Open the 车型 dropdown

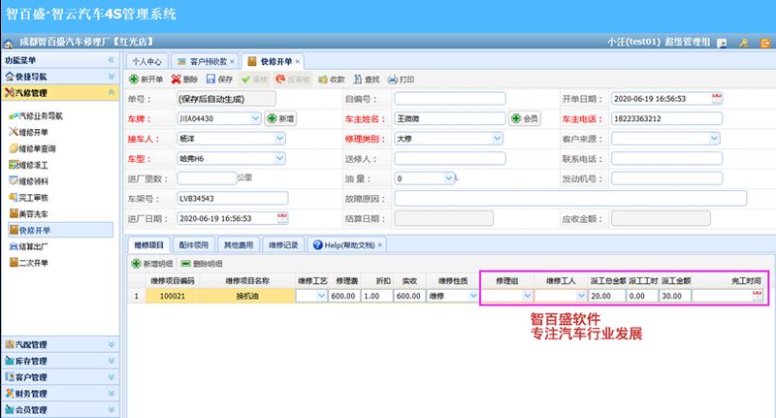279,158
